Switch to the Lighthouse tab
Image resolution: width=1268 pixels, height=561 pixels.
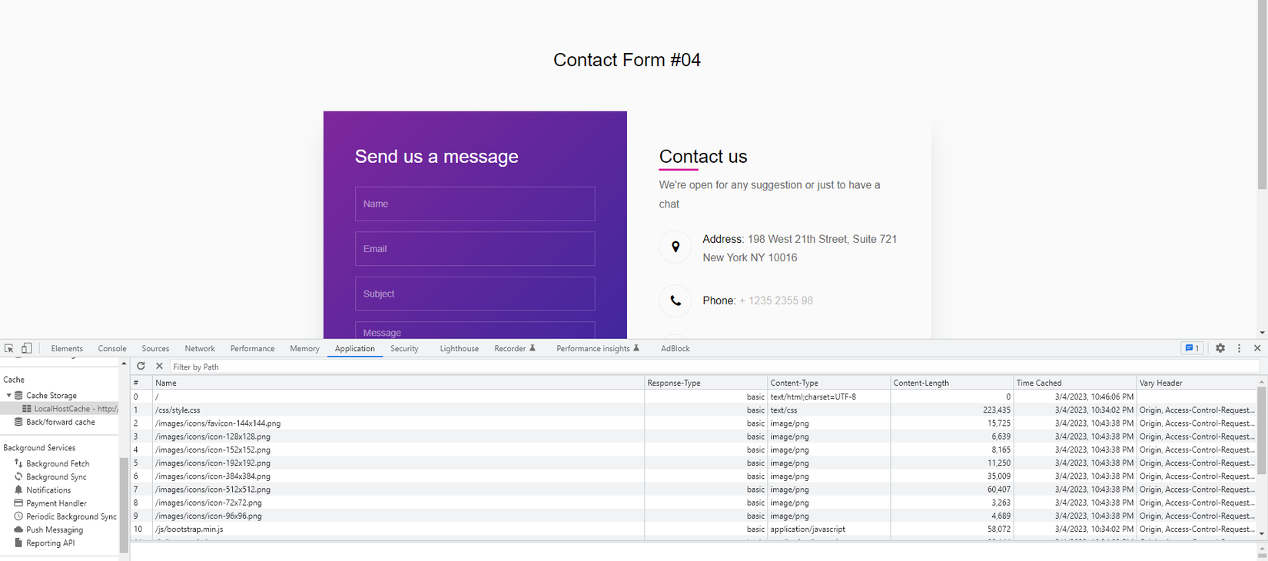[x=460, y=348]
